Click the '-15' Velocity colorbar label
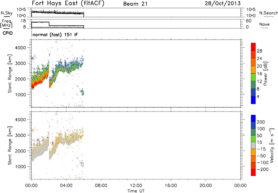 point(261,149)
